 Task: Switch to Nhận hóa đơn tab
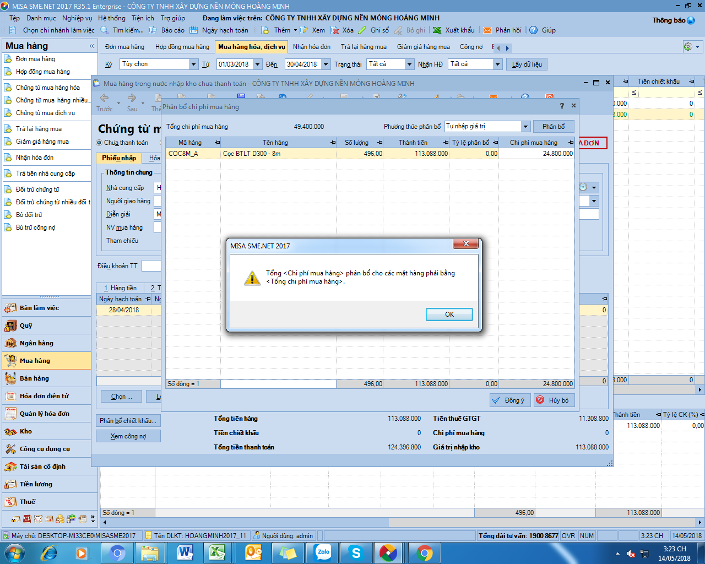(312, 47)
